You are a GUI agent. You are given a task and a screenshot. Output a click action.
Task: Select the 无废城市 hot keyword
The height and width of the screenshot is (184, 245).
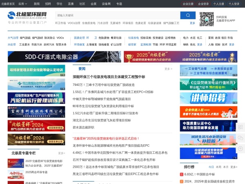[x=115, y=23]
